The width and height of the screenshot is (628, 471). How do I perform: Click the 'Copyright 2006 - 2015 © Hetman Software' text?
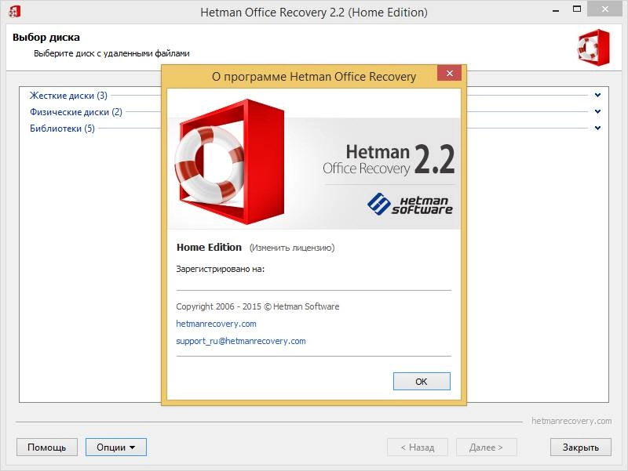[x=257, y=306]
